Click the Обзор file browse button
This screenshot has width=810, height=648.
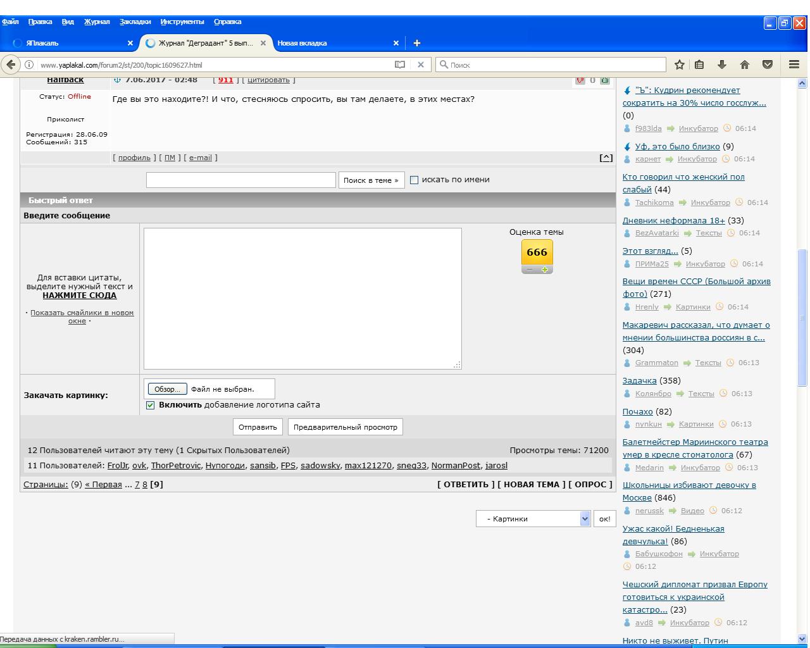(167, 389)
